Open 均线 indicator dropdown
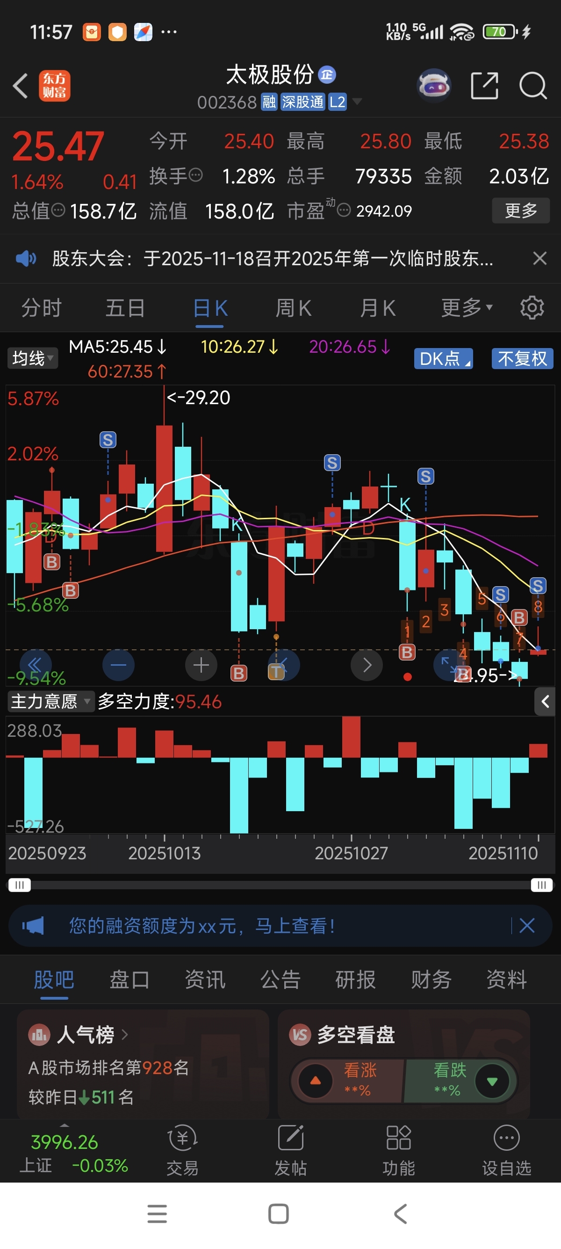 click(x=32, y=358)
